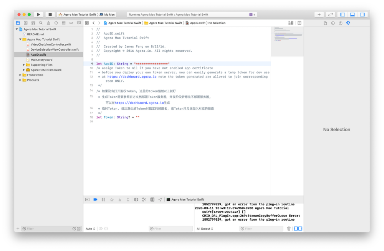This screenshot has width=384, height=251.
Task: Pause program execution
Action: tap(104, 200)
